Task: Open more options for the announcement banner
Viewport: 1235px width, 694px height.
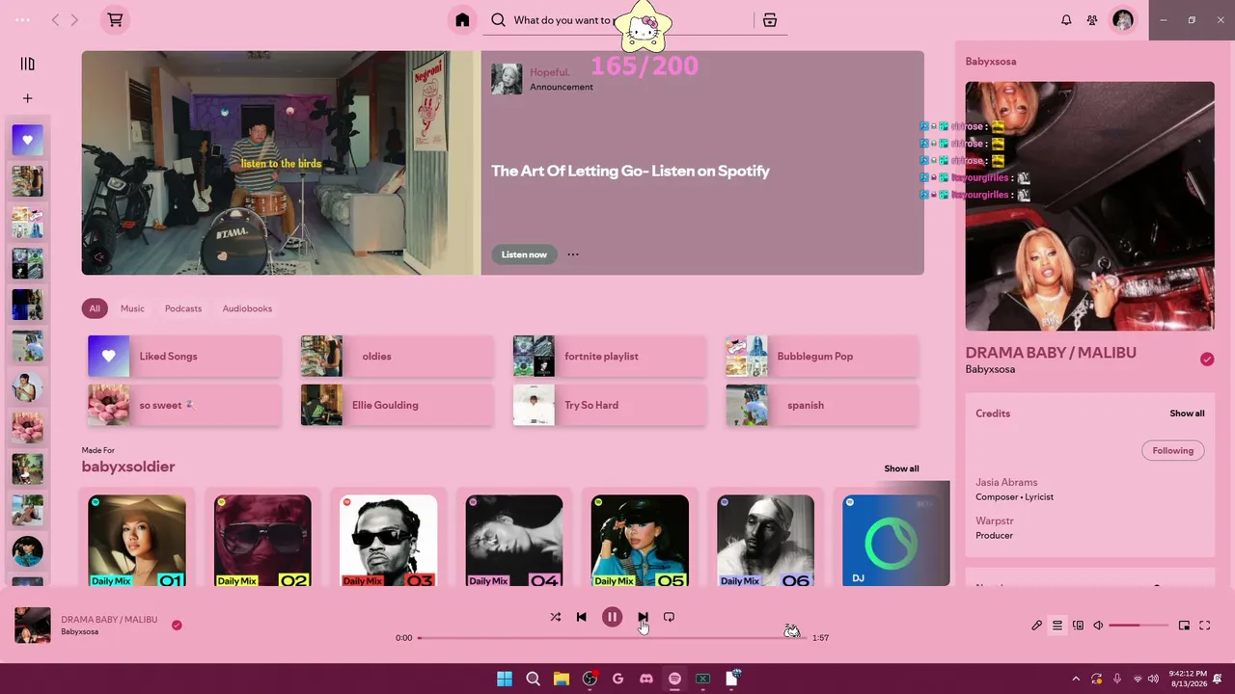Action: [573, 254]
